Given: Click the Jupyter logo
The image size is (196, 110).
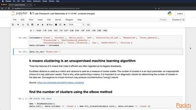Looking at the screenshot, I should pos(20,13).
